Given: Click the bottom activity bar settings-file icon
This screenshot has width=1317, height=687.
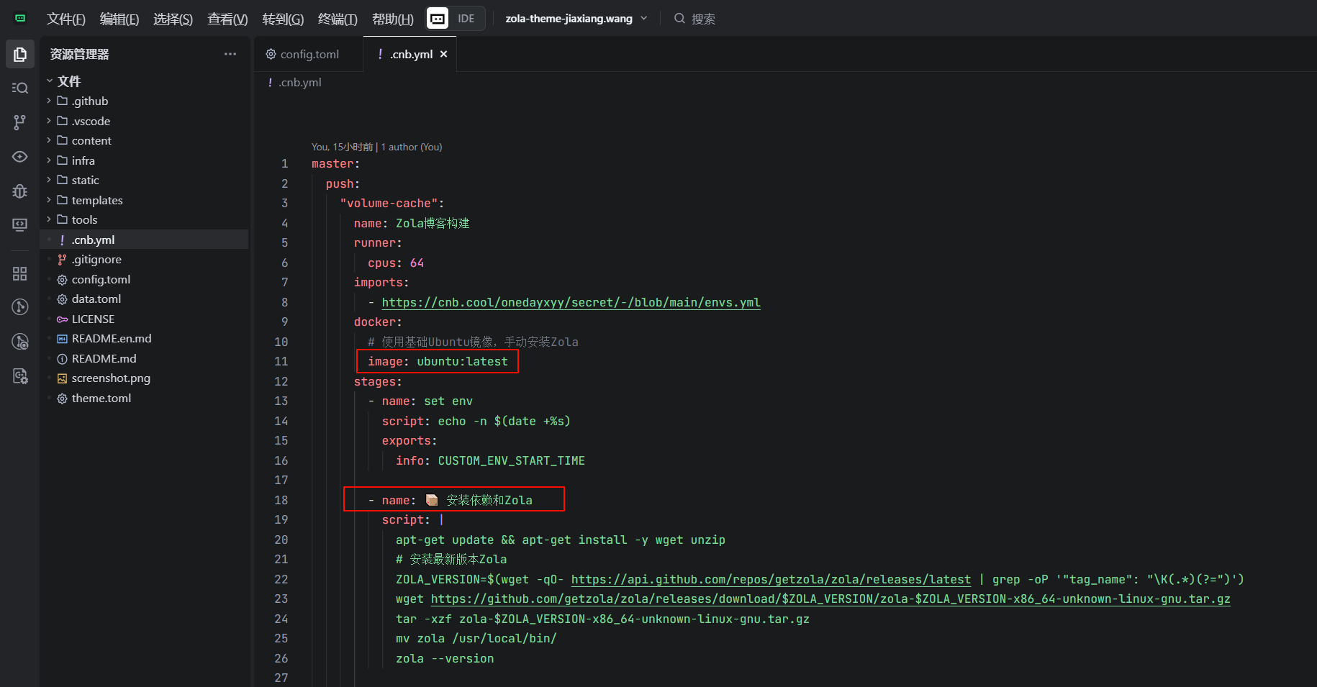Looking at the screenshot, I should [x=20, y=376].
